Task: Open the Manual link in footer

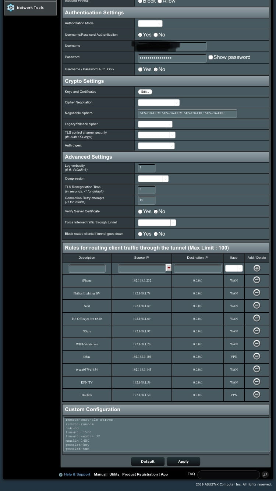Action: point(100,474)
